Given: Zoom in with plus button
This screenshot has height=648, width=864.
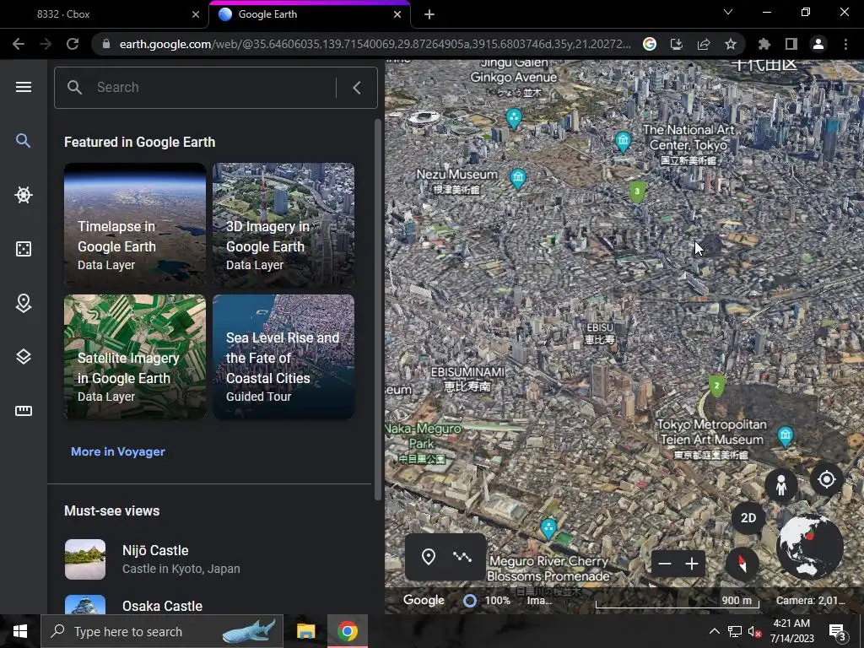Looking at the screenshot, I should [x=692, y=564].
